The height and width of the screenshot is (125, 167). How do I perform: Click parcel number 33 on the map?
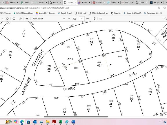pyautogui.click(x=64, y=112)
